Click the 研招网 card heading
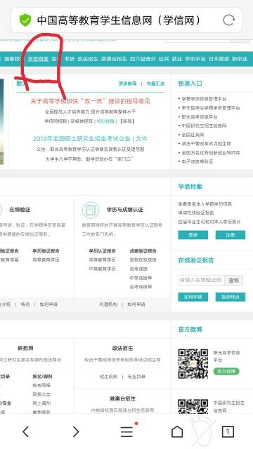 pyautogui.click(x=25, y=349)
